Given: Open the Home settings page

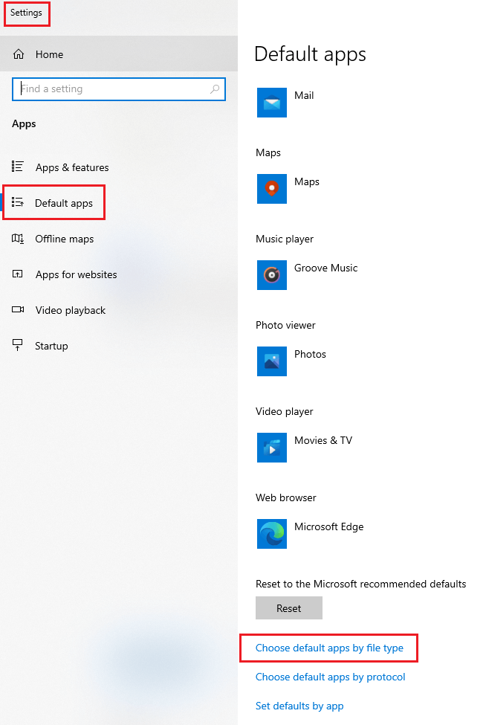Looking at the screenshot, I should (x=119, y=54).
